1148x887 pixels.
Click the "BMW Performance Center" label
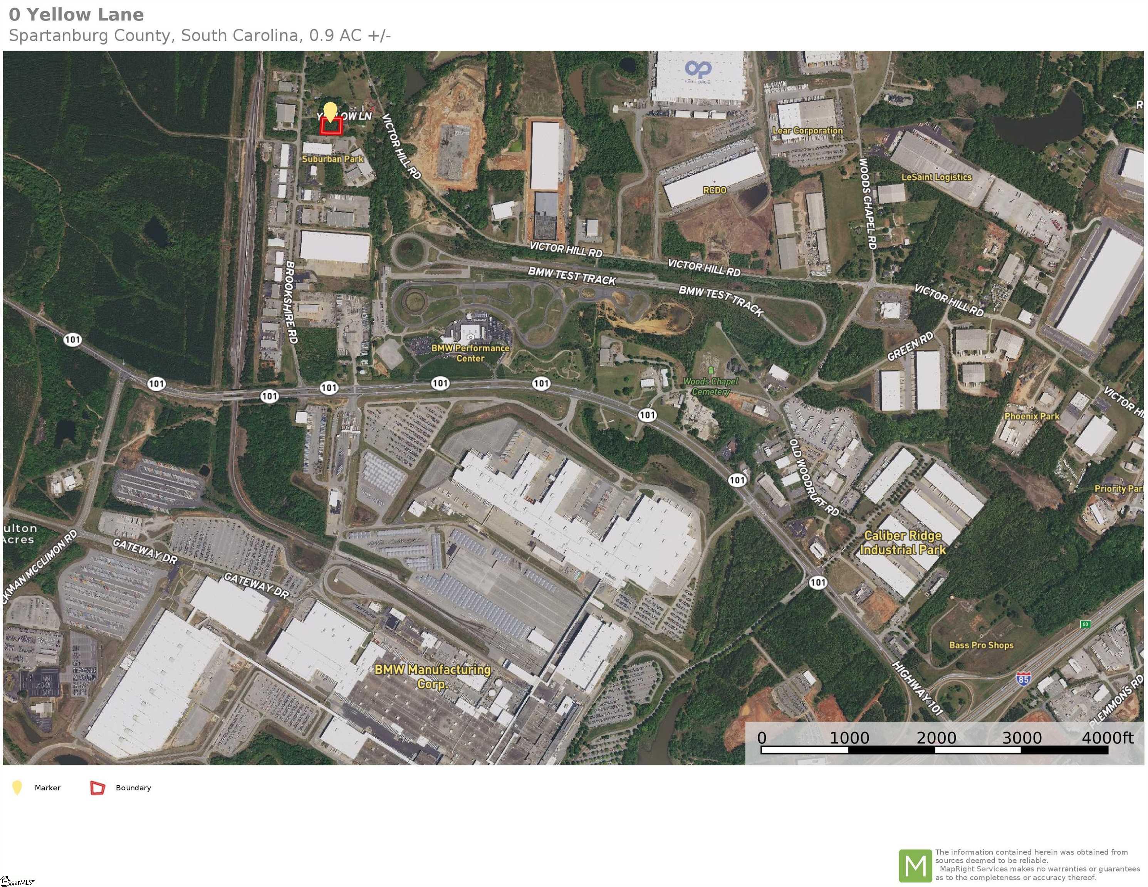[470, 353]
